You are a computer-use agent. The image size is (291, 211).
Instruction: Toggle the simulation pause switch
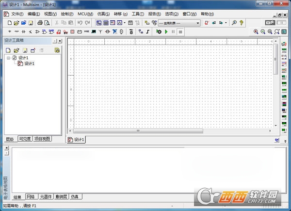click(281, 23)
